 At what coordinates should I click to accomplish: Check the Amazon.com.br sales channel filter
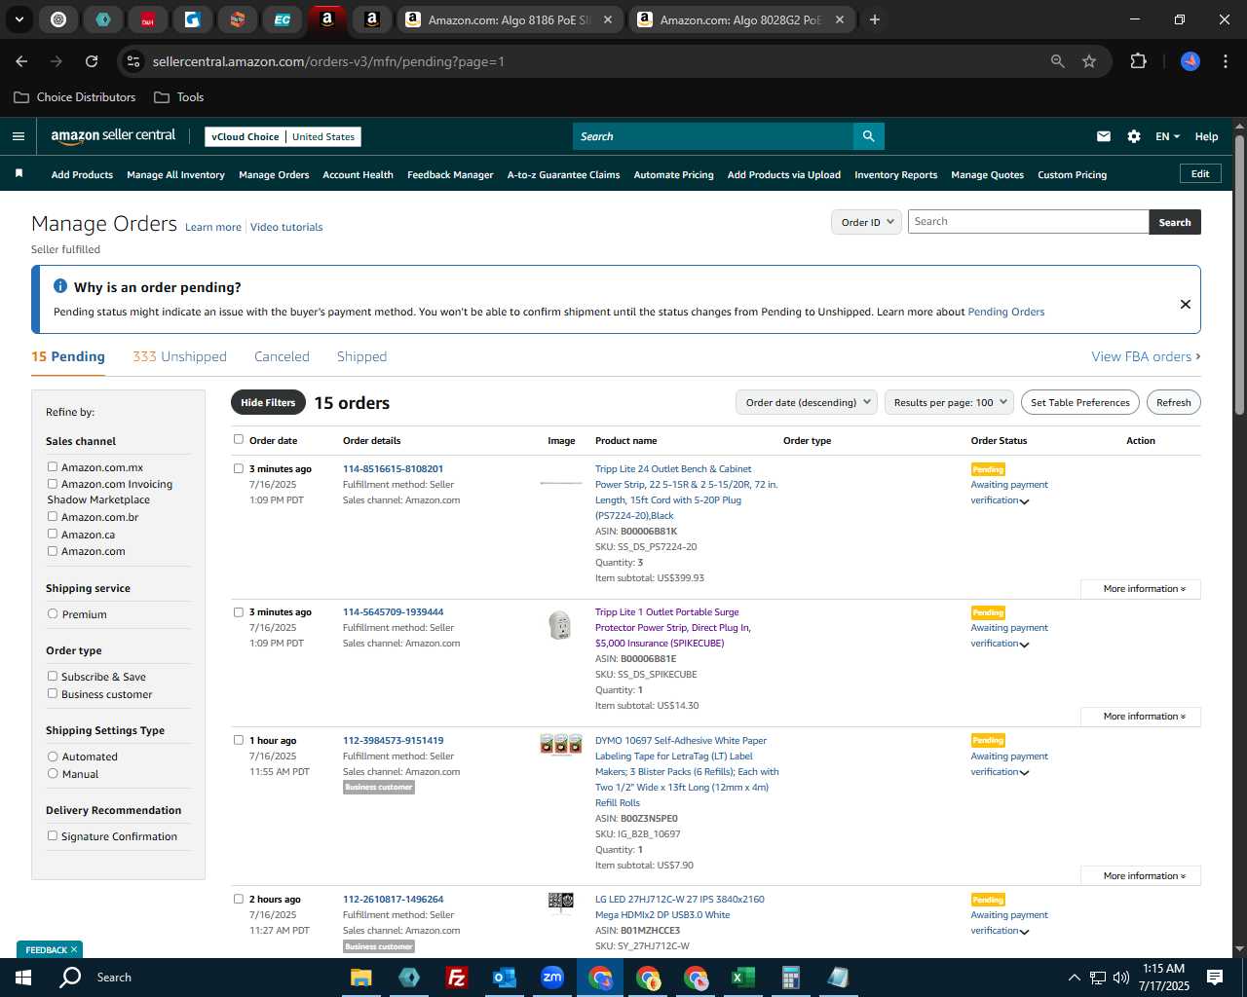[53, 516]
